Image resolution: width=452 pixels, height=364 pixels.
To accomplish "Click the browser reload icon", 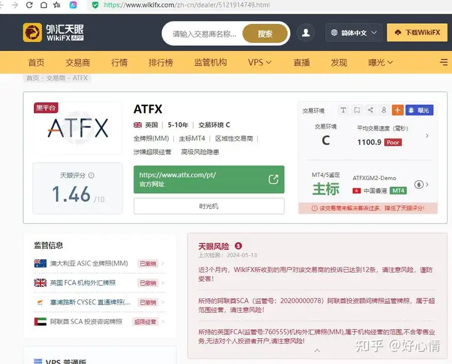I will 29,5.
